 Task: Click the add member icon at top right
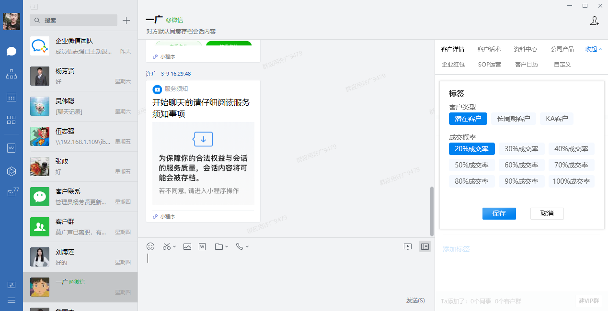[x=594, y=21]
